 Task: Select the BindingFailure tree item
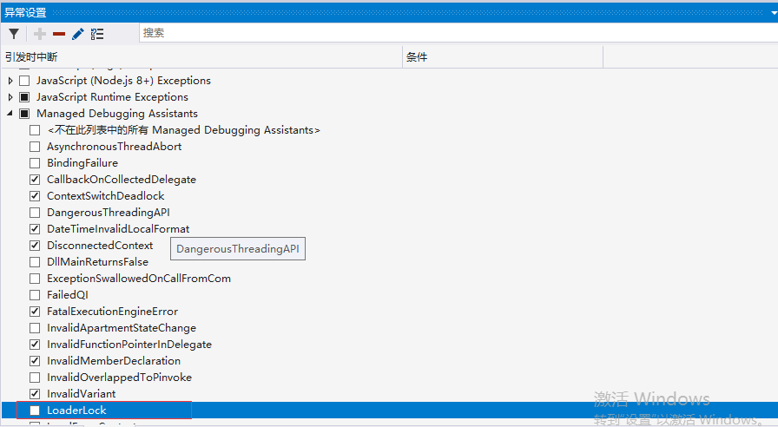tap(82, 163)
